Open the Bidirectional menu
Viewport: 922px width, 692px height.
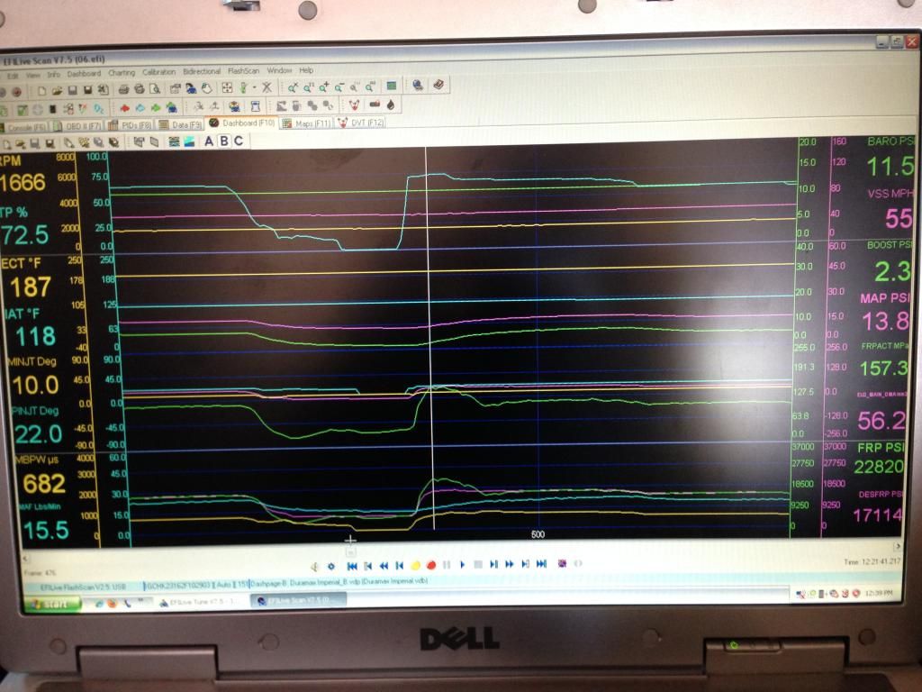click(x=202, y=72)
